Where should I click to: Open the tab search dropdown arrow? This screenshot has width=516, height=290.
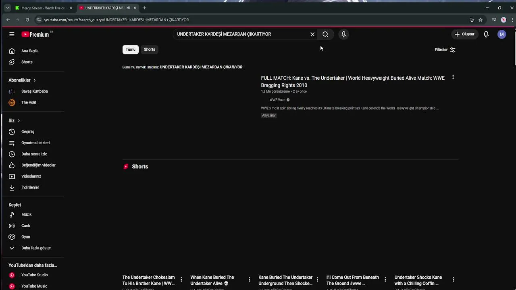(x=7, y=8)
